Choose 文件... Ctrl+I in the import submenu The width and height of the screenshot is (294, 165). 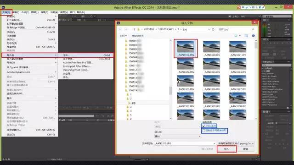pyautogui.click(x=86, y=55)
